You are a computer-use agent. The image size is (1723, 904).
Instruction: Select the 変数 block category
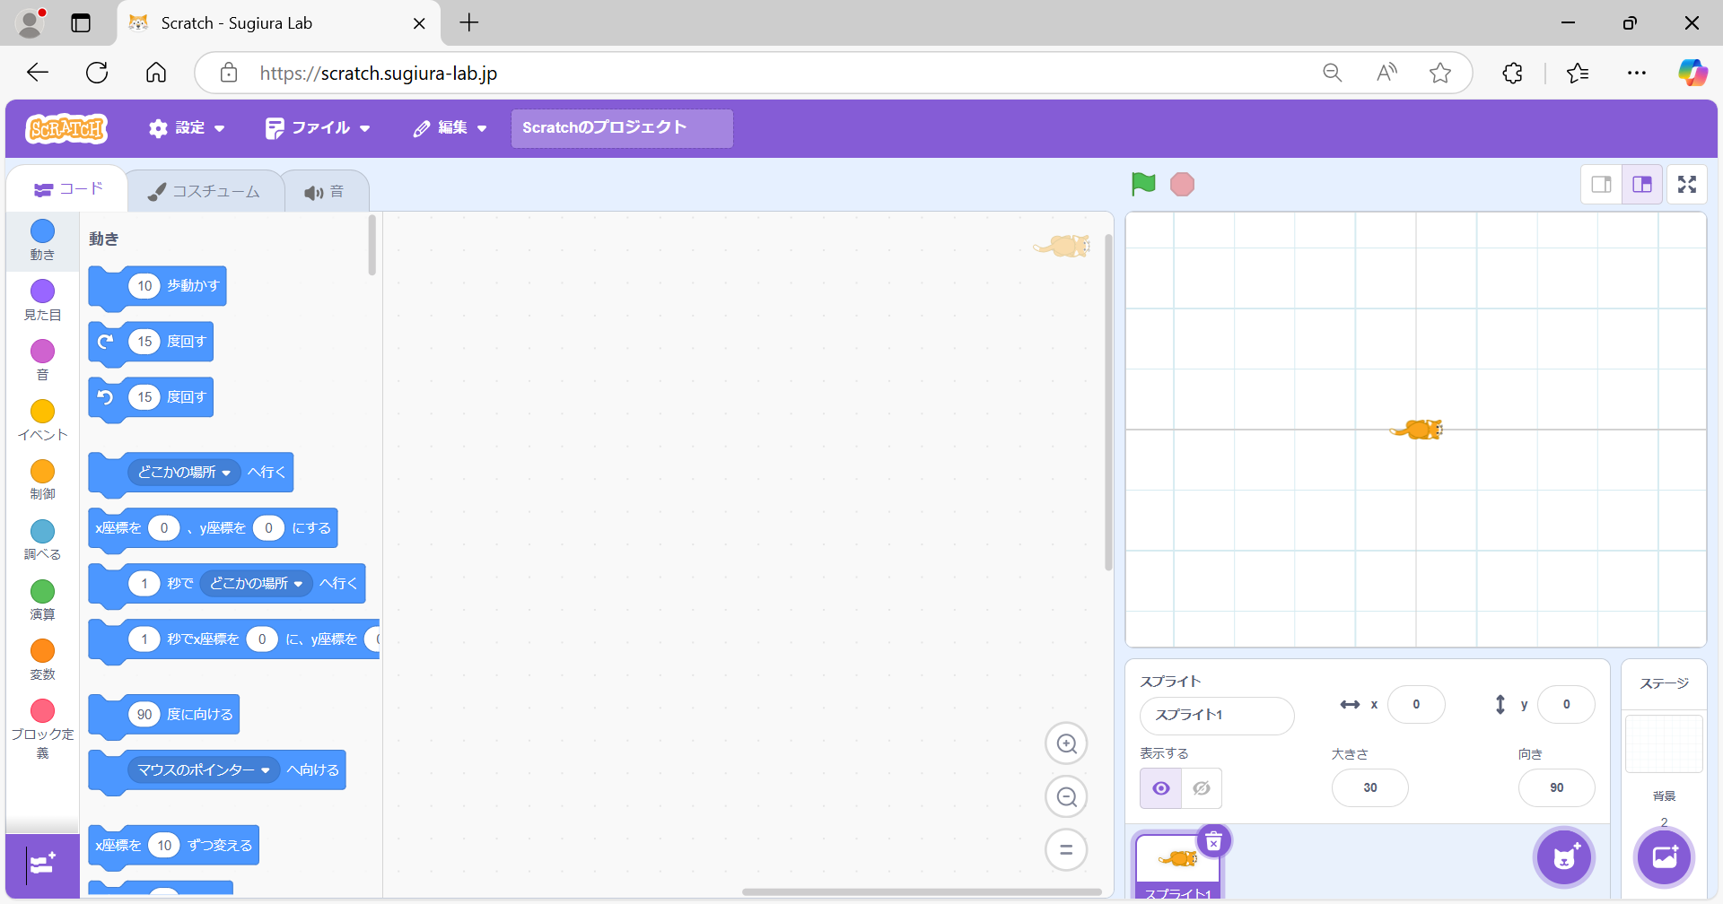point(42,661)
